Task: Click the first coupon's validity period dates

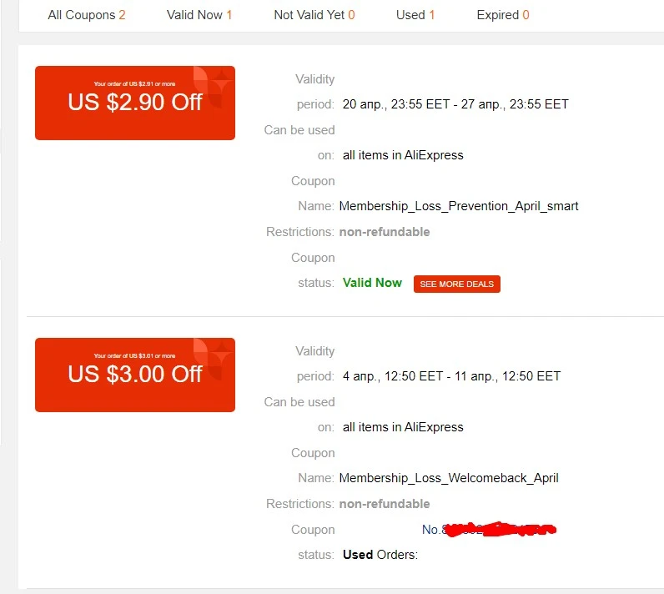Action: click(x=455, y=104)
